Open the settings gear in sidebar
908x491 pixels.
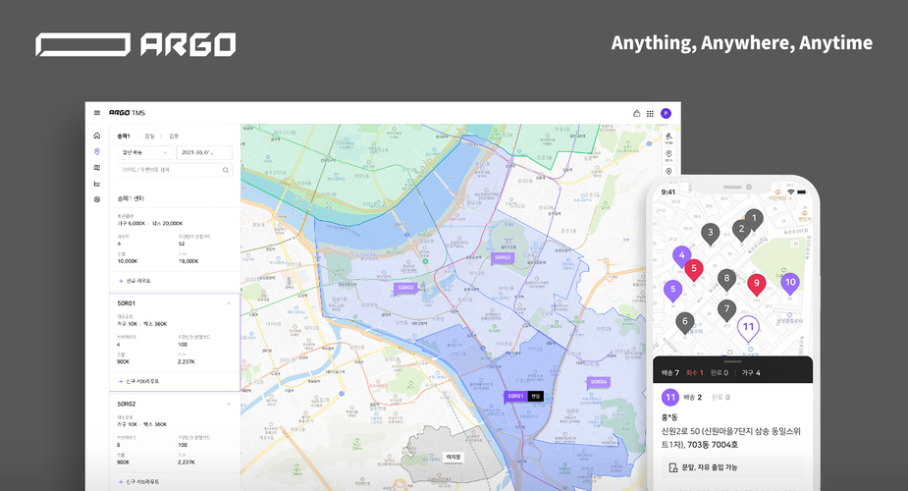point(96,199)
